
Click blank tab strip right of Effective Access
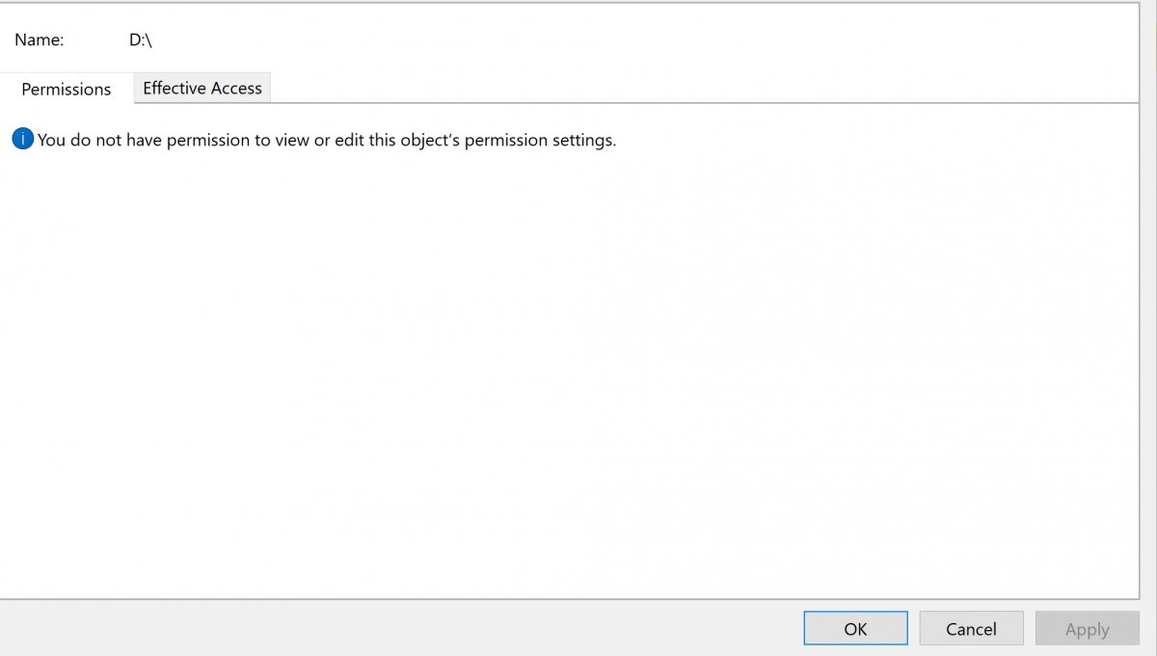(x=704, y=88)
